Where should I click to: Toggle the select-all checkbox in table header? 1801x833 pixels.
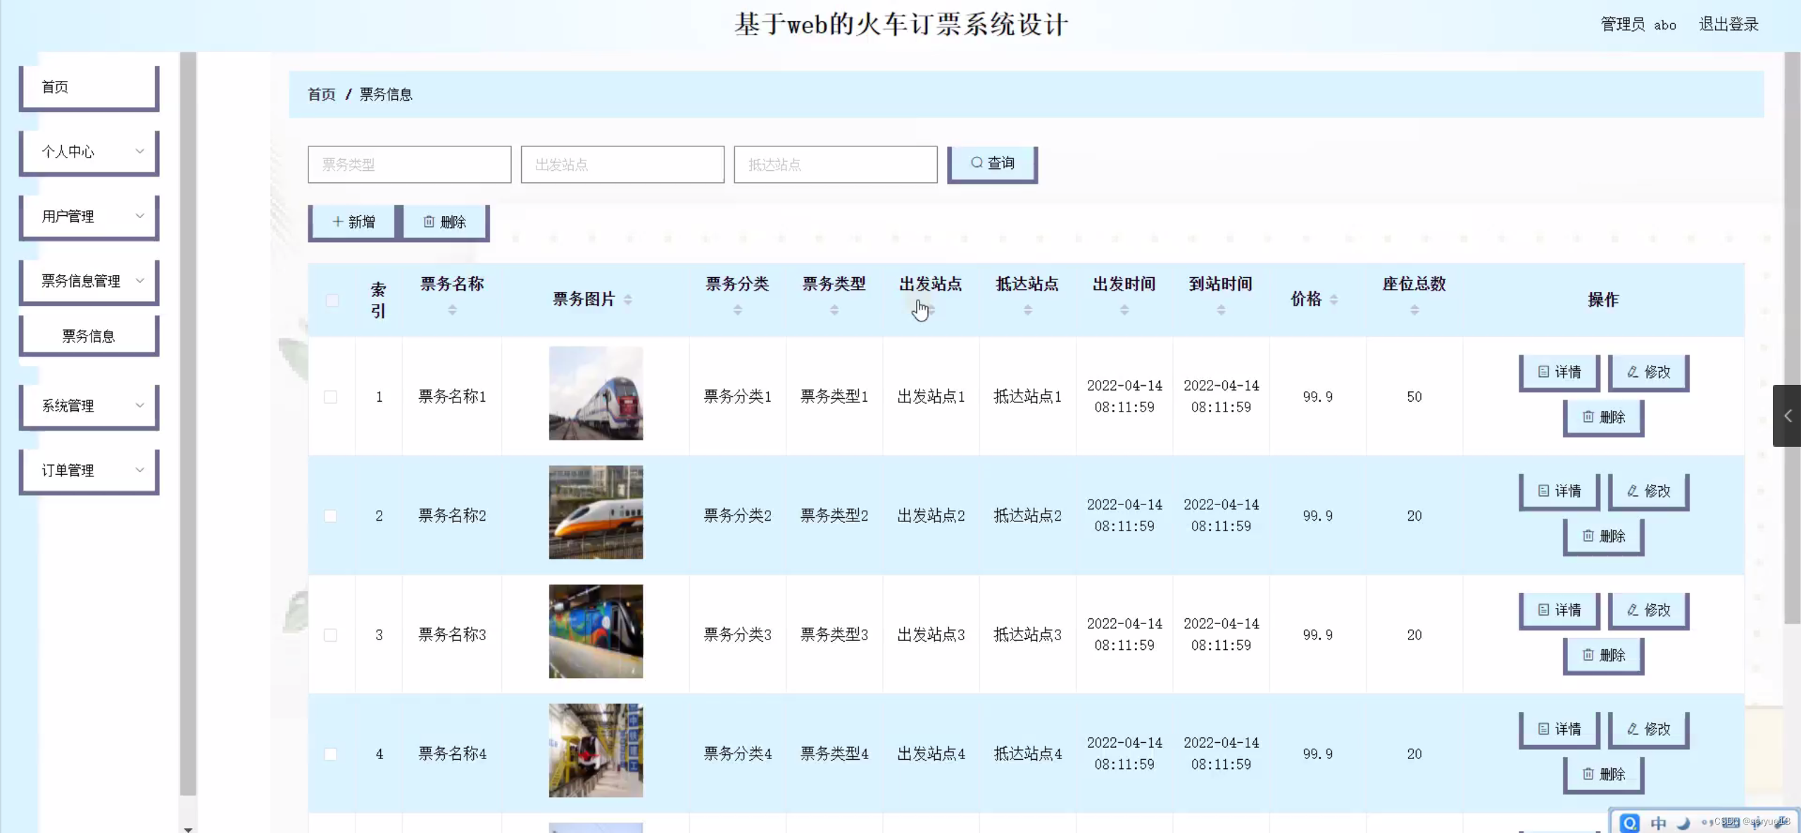[x=332, y=300]
